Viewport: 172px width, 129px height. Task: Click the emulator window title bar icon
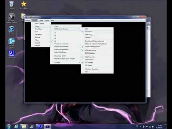coord(26,18)
